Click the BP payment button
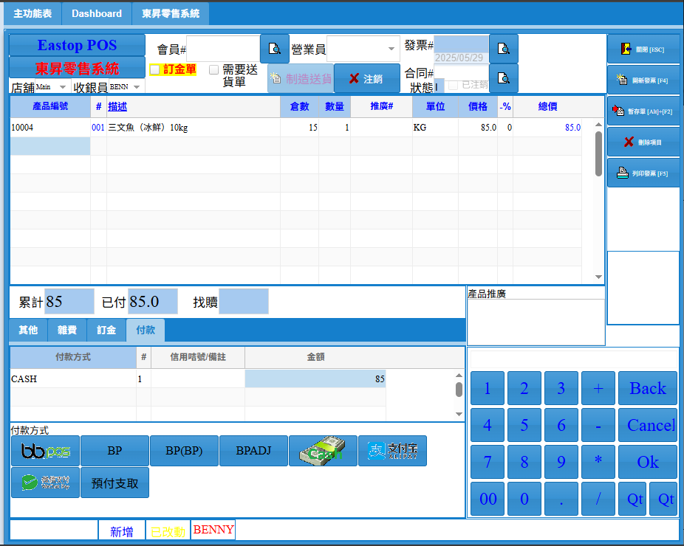684x546 pixels. click(114, 451)
